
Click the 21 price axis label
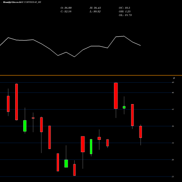(x=173, y=177)
